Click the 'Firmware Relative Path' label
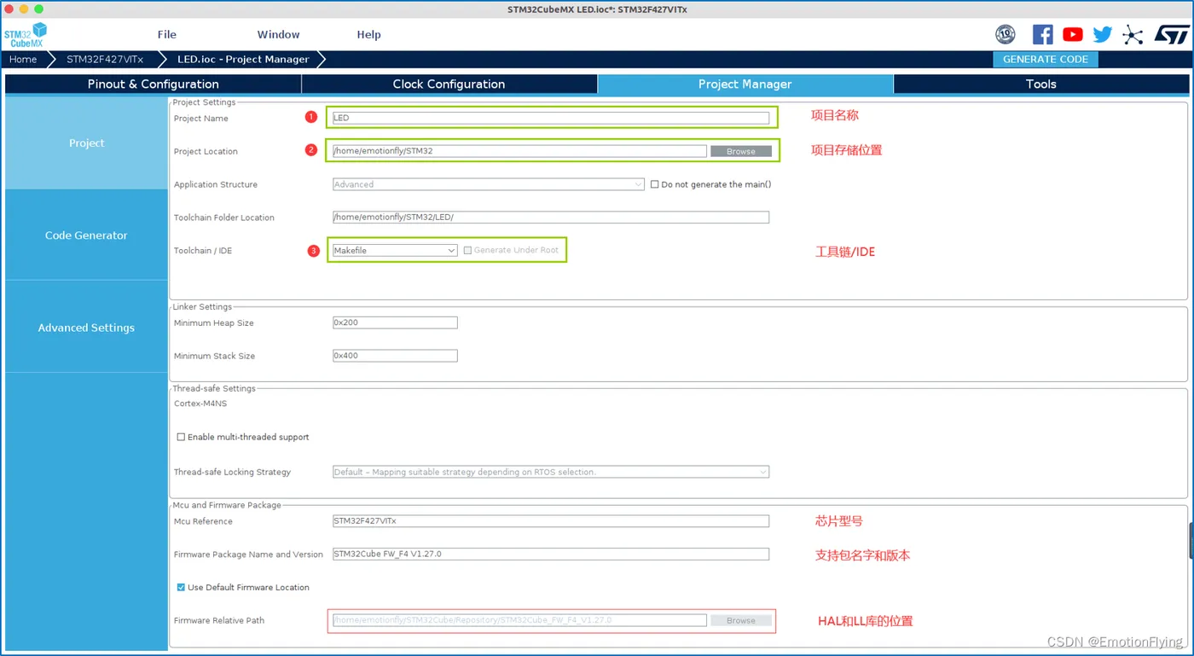Screen dimensions: 1194x656 [x=219, y=620]
